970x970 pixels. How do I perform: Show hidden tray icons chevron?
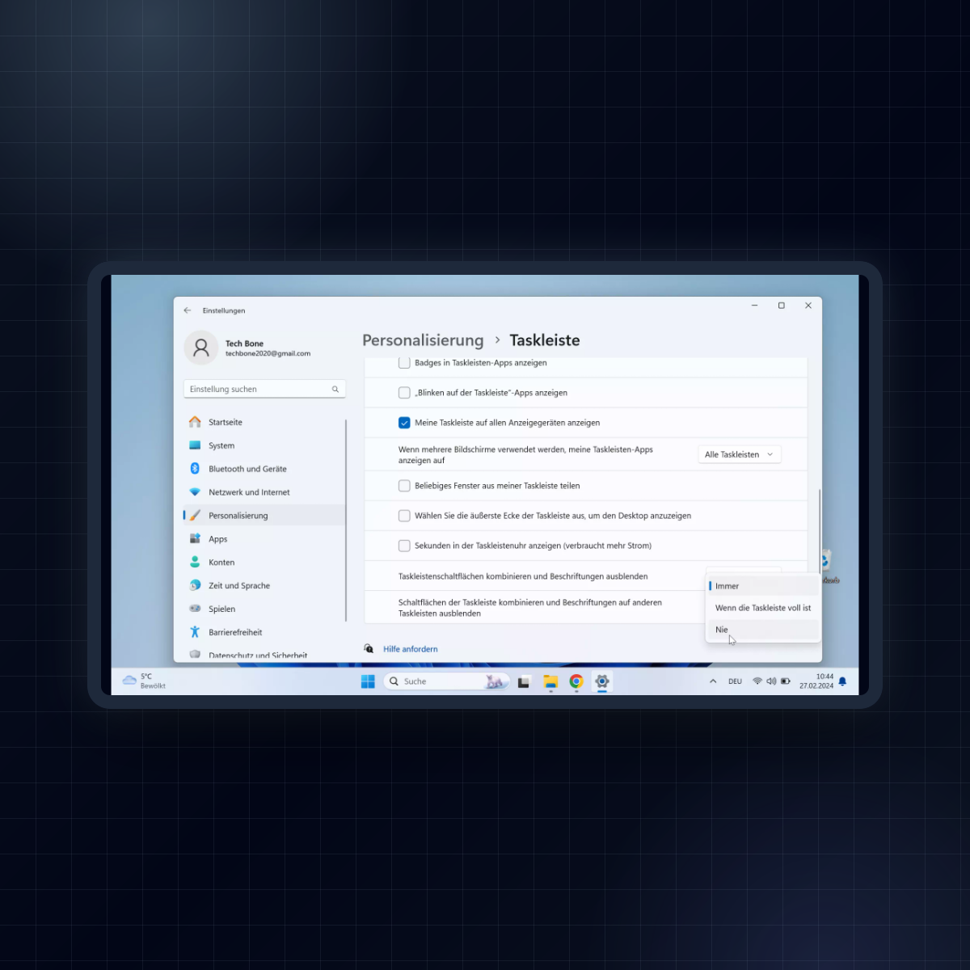click(x=713, y=681)
